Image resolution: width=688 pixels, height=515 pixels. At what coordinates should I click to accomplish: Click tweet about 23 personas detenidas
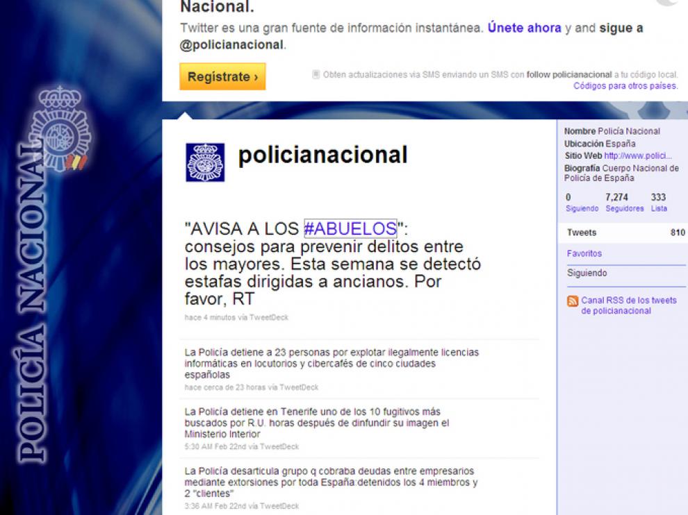(331, 364)
